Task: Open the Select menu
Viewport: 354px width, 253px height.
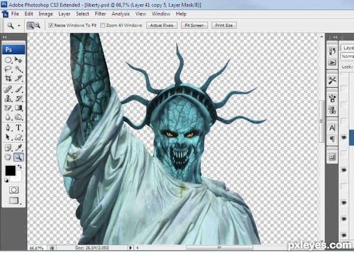Action: (x=83, y=14)
